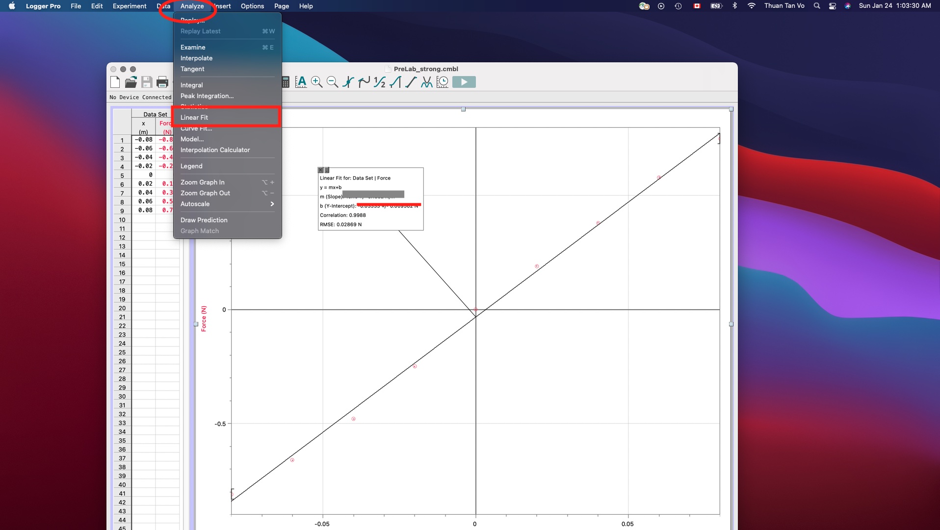Open the Time Machine menu icon
Viewport: 940px width, 530px height.
[678, 6]
